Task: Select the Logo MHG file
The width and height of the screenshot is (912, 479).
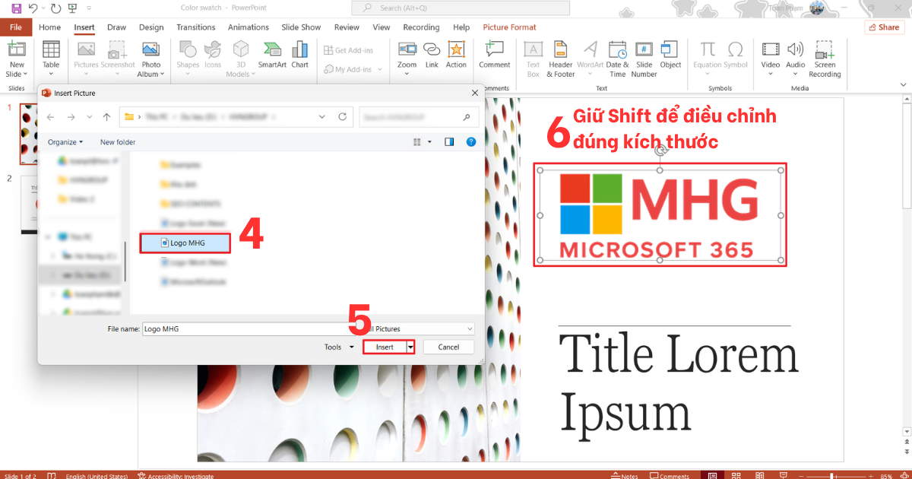Action: (185, 243)
